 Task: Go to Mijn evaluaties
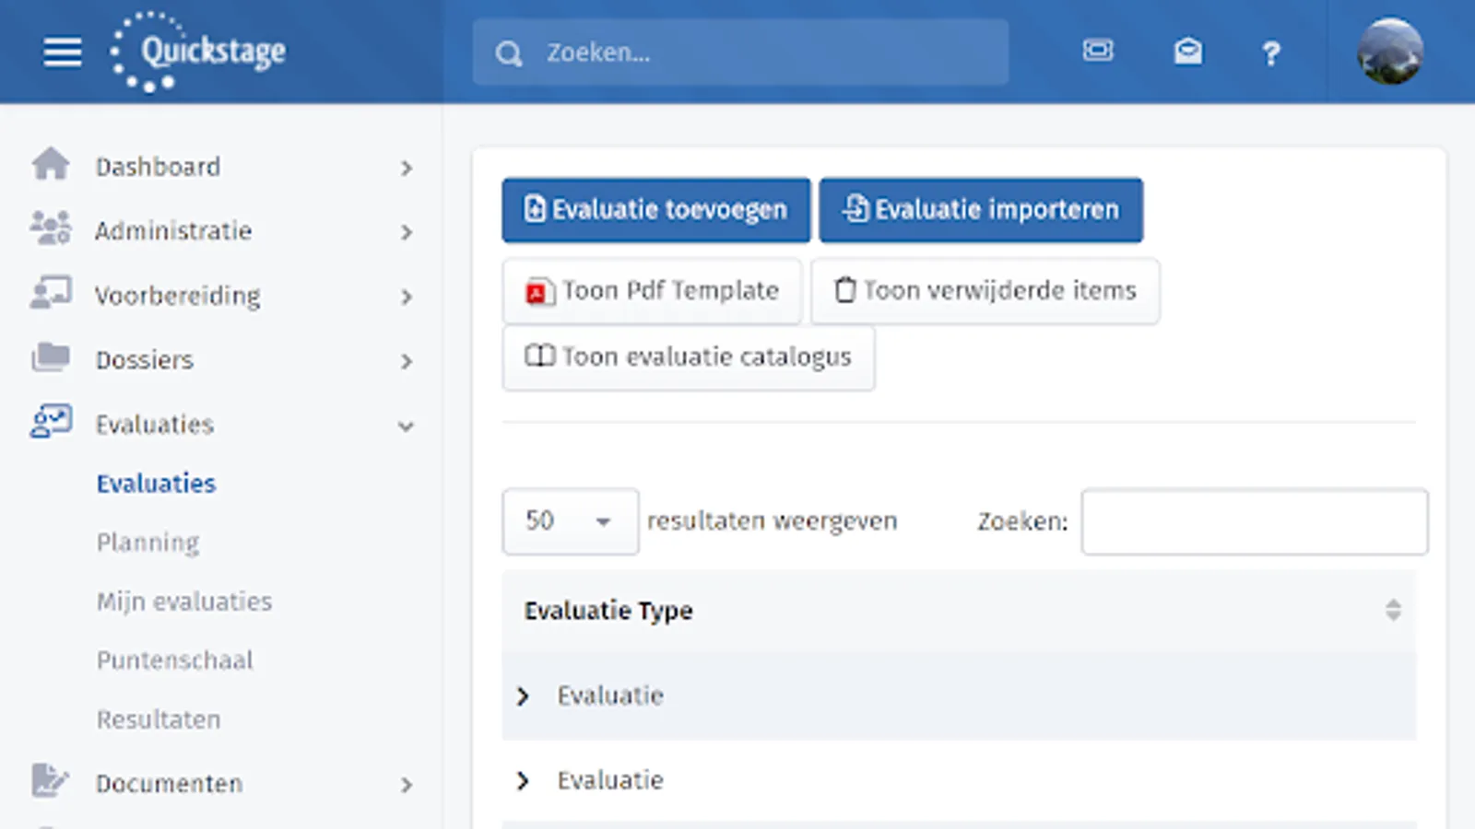[184, 601]
